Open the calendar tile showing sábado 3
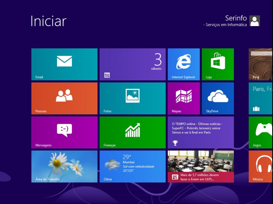 [x=133, y=64]
